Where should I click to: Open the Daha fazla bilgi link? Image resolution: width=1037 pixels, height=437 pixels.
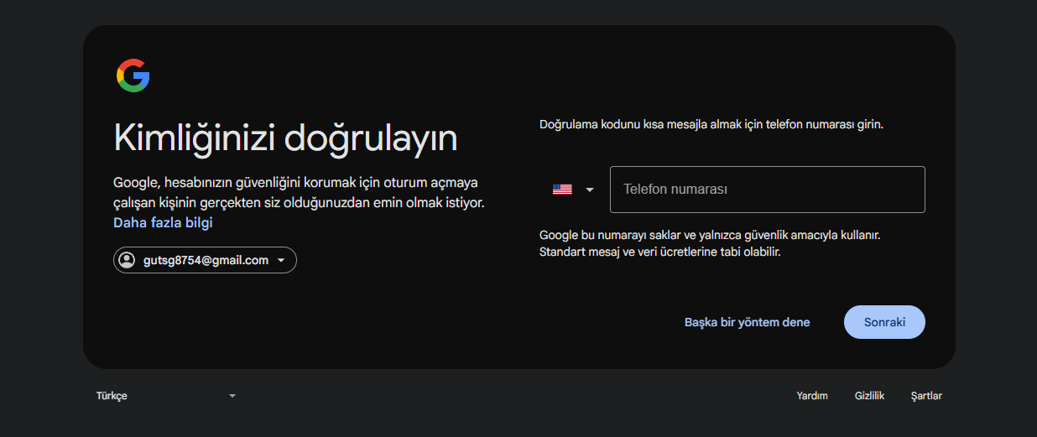pyautogui.click(x=163, y=223)
